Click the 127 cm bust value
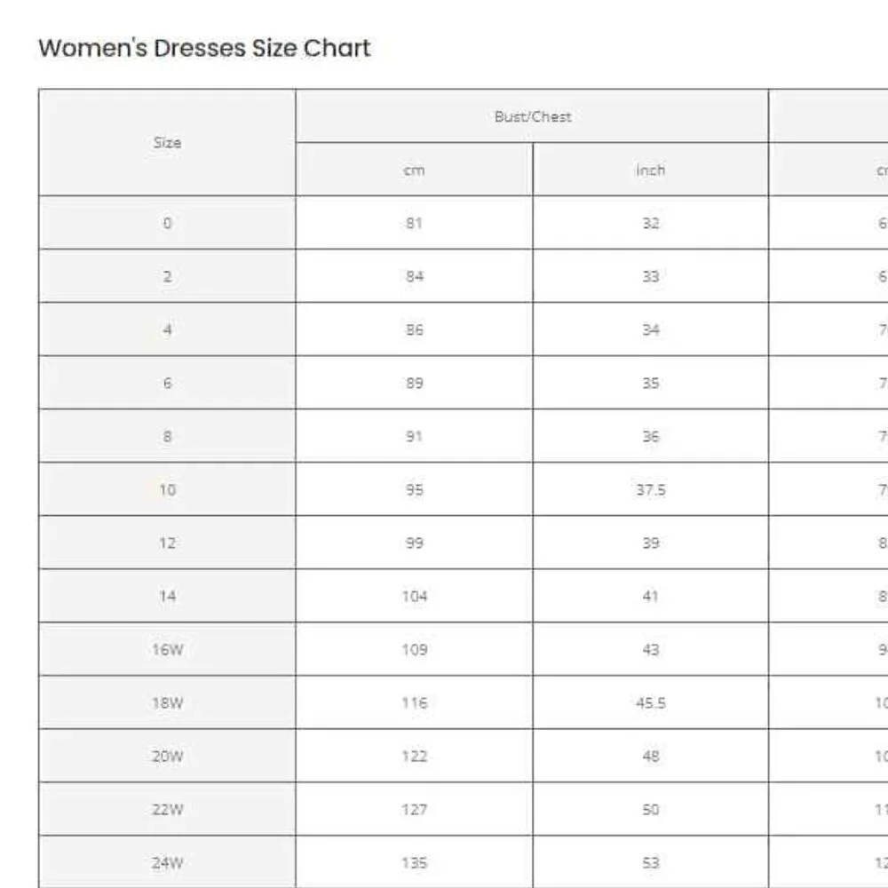This screenshot has height=888, width=888. pyautogui.click(x=414, y=809)
